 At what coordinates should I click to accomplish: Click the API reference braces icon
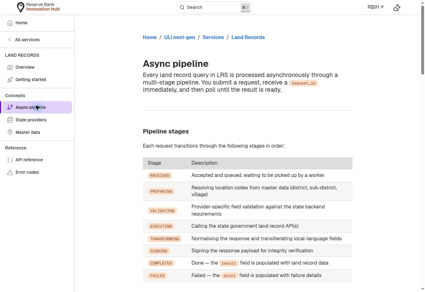10,160
